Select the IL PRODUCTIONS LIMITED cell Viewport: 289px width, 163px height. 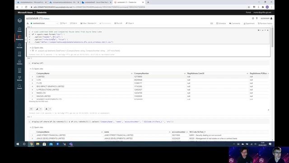(x=47, y=90)
